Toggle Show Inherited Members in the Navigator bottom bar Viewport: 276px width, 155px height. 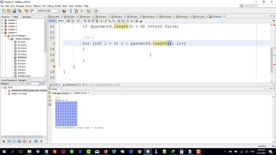[x=4, y=141]
